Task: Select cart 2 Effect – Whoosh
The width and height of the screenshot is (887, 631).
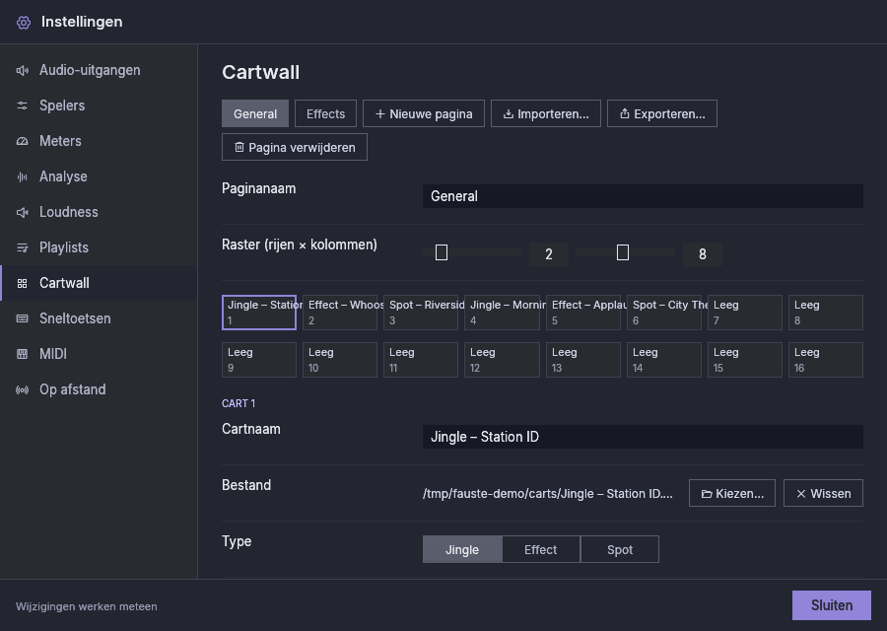Action: [340, 313]
